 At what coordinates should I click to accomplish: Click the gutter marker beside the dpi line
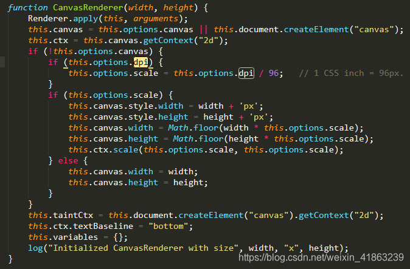pyautogui.click(x=2, y=62)
